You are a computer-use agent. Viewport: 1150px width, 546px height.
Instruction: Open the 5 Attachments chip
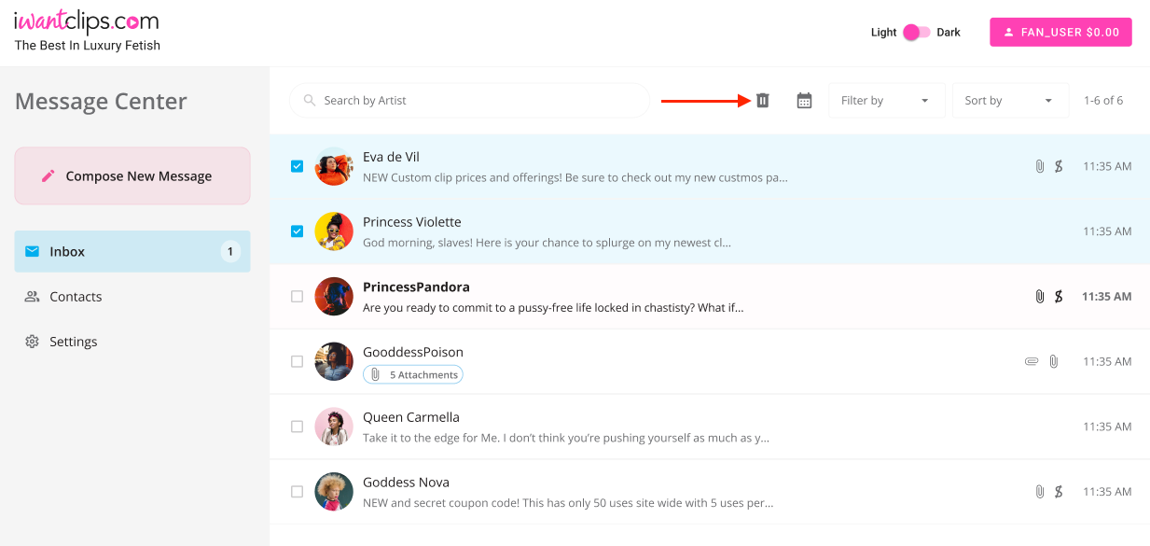413,374
